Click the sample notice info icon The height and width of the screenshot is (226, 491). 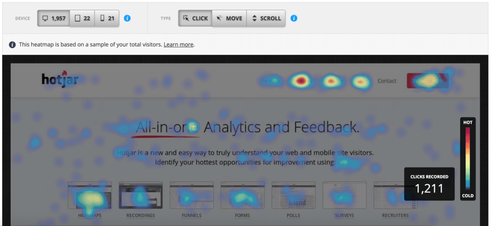point(12,45)
